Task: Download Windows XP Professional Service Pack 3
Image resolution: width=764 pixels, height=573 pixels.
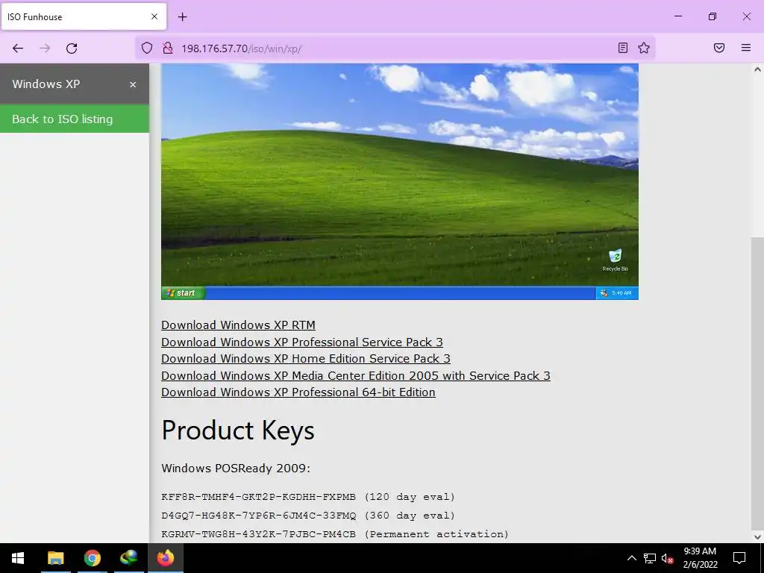Action: pyautogui.click(x=302, y=342)
